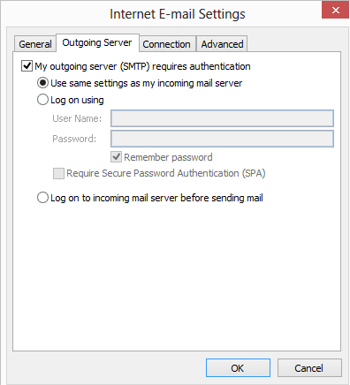Uncheck the SMTP requires authentication checkbox

[27, 66]
